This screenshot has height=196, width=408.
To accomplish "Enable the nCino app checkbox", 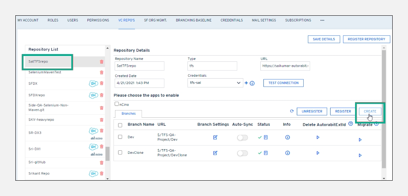I will click(x=117, y=104).
